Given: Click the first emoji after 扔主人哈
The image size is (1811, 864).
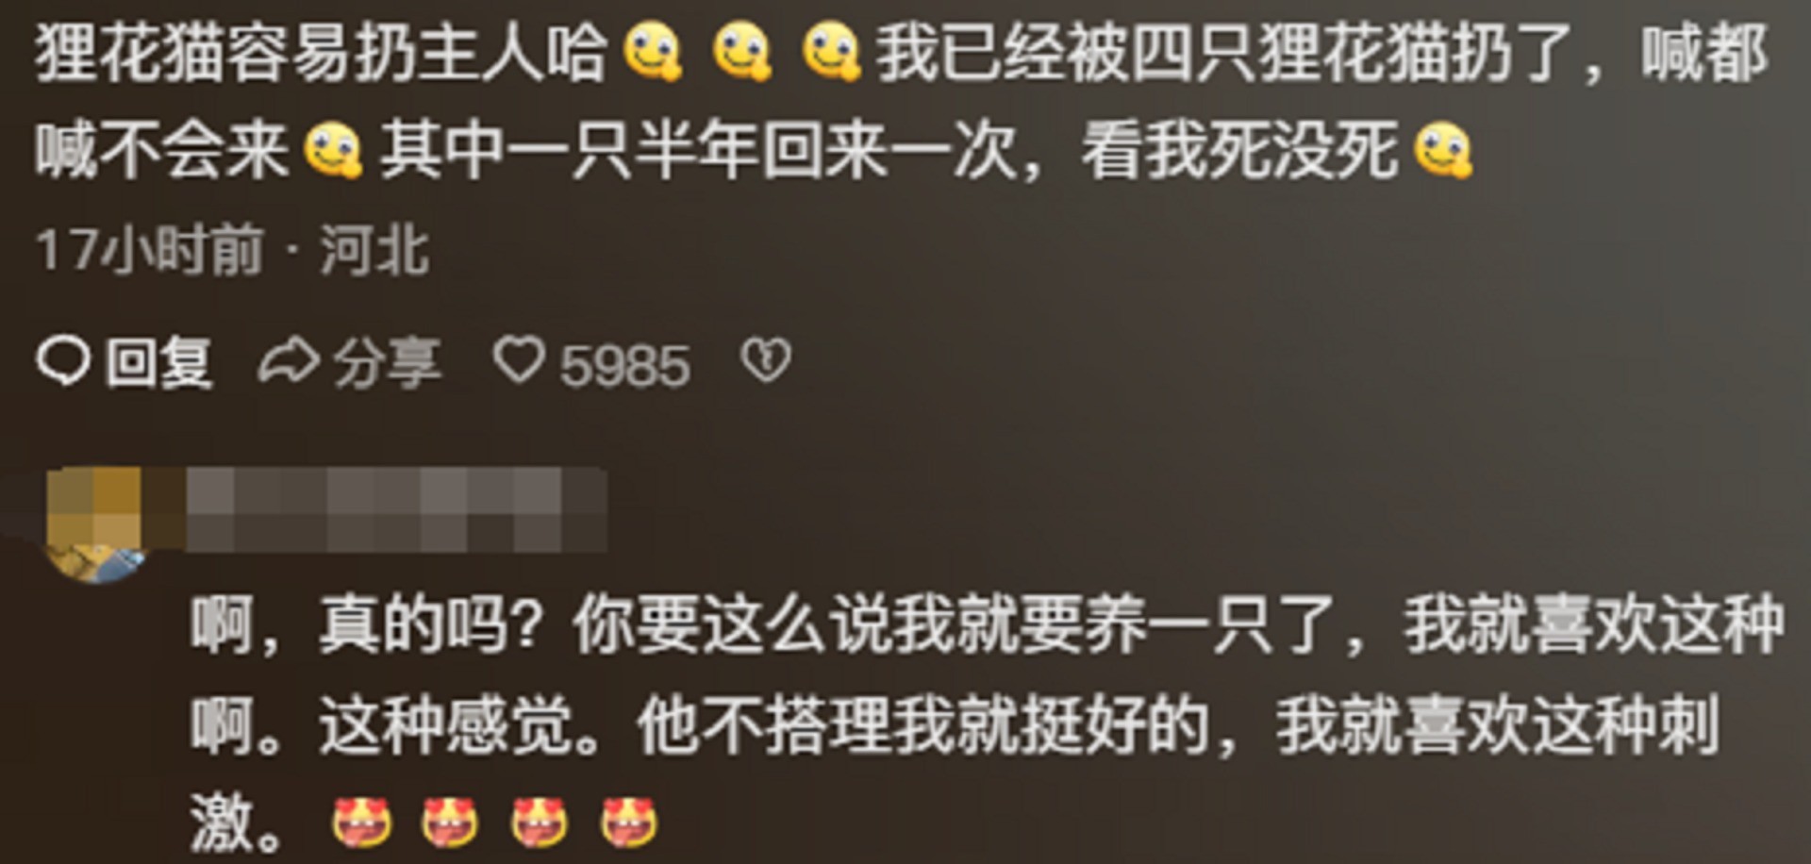Looking at the screenshot, I should pos(653,53).
